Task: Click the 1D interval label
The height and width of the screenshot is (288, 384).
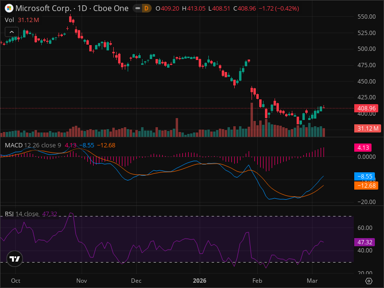Action: 82,8
